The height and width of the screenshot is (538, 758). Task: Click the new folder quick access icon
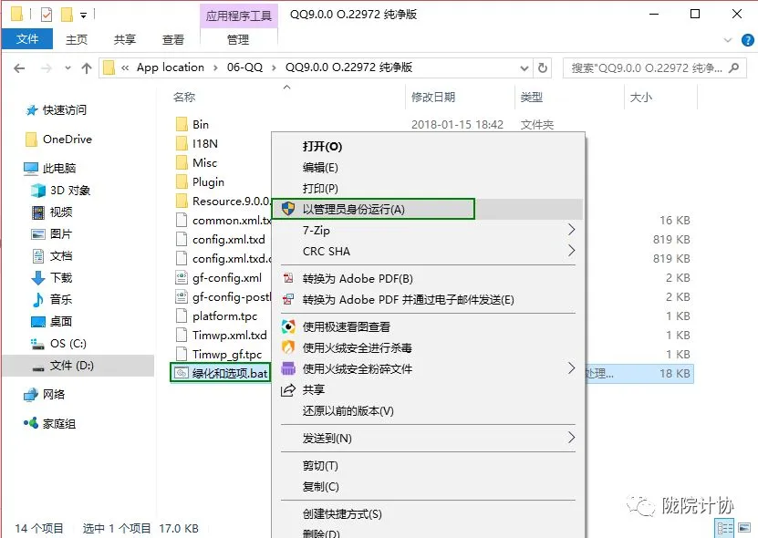67,15
